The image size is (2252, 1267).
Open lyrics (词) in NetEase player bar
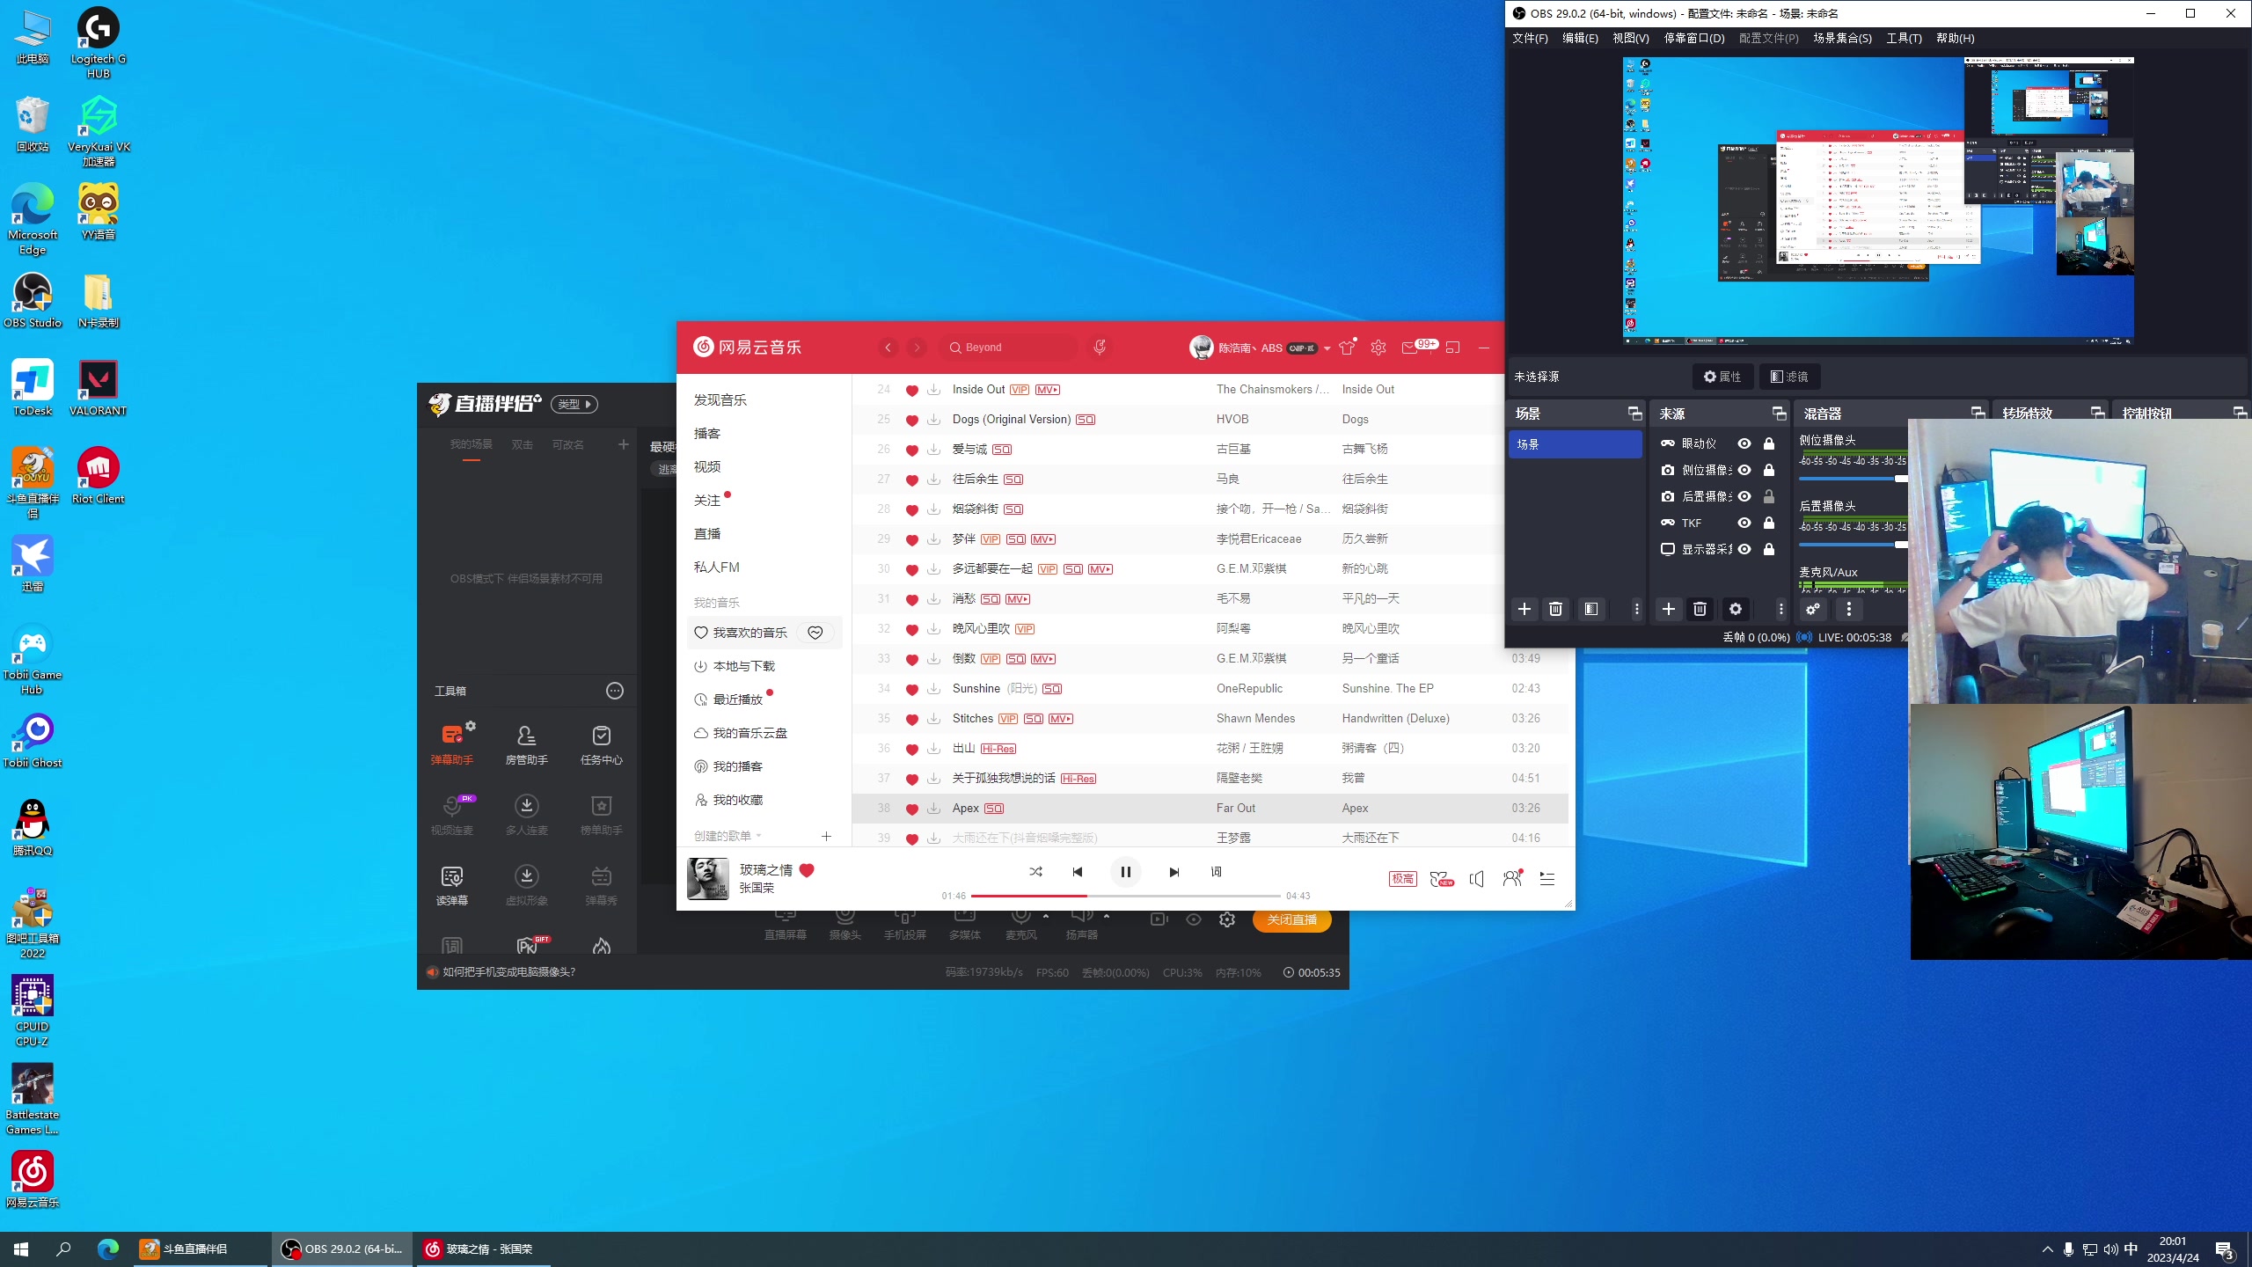click(1216, 872)
